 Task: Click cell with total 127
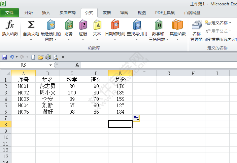click(120, 105)
